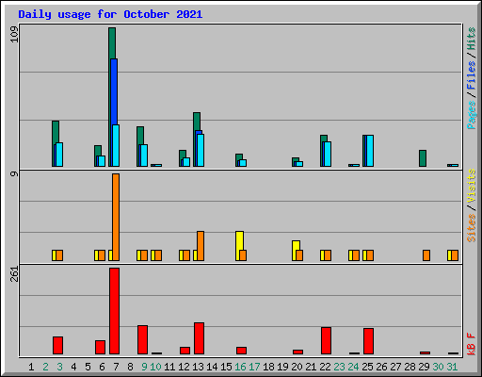Screen dimensions: 482x377
Task: Select the red KB bar for day 13
Action: [x=199, y=338]
